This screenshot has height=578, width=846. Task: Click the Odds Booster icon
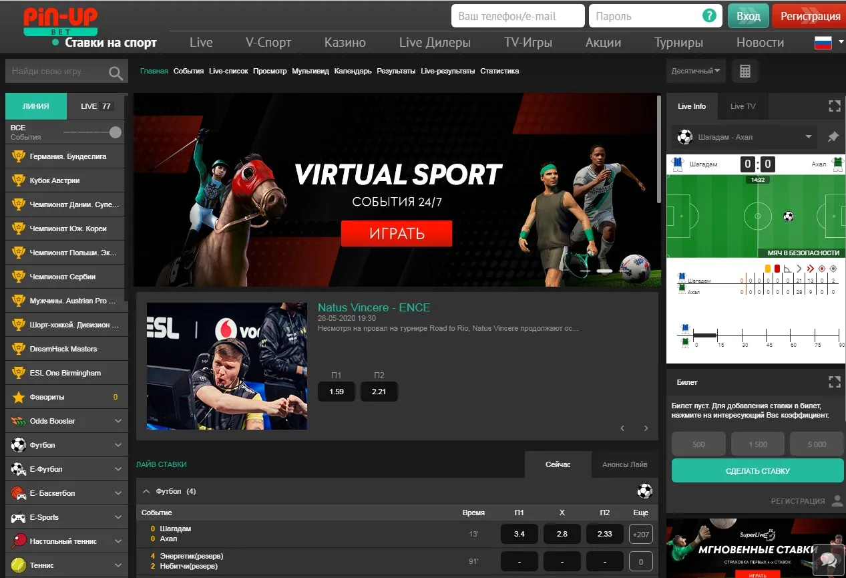(x=19, y=422)
